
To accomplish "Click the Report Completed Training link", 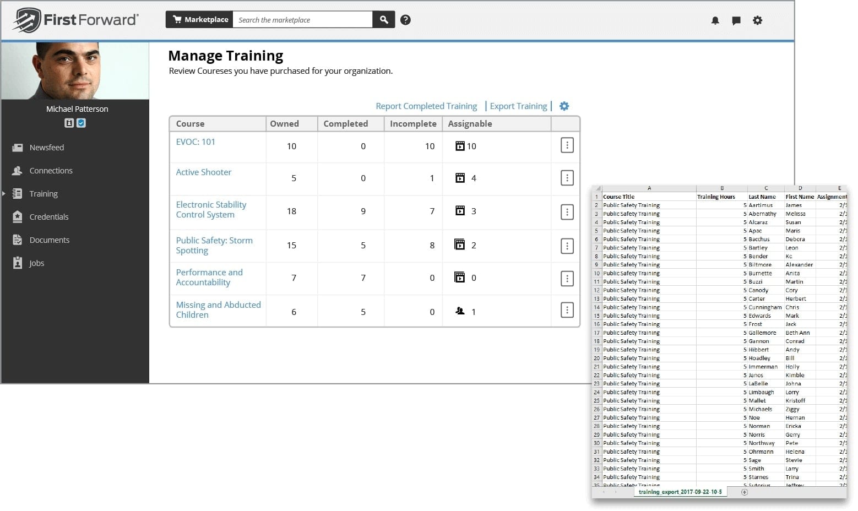I will coord(426,106).
